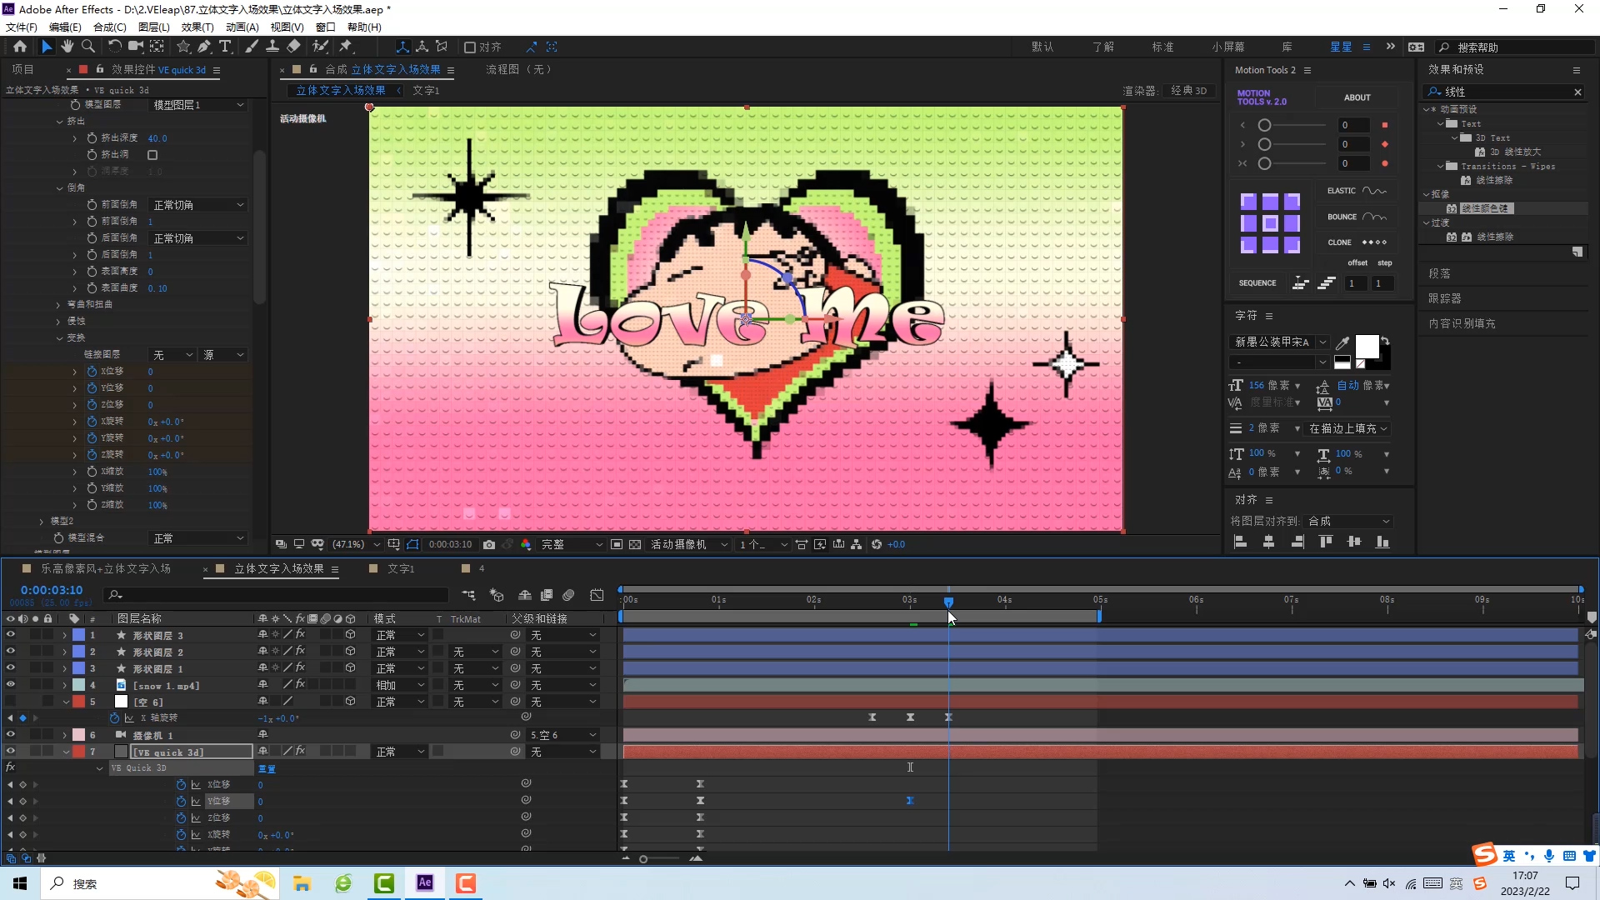The height and width of the screenshot is (900, 1600).
Task: Click the 04s mark on time ruler
Action: [1004, 600]
